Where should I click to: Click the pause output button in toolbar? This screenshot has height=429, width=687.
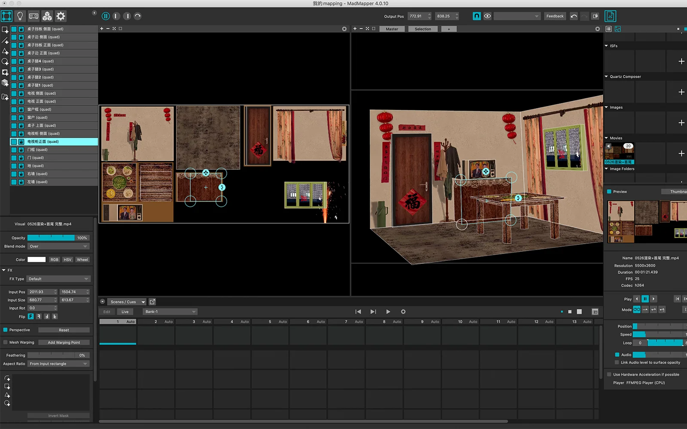(106, 16)
